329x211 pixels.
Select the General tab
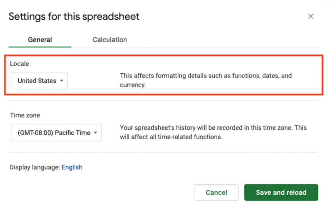(40, 40)
